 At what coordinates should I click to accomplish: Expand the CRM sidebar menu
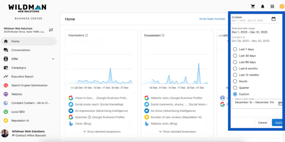click(x=53, y=59)
